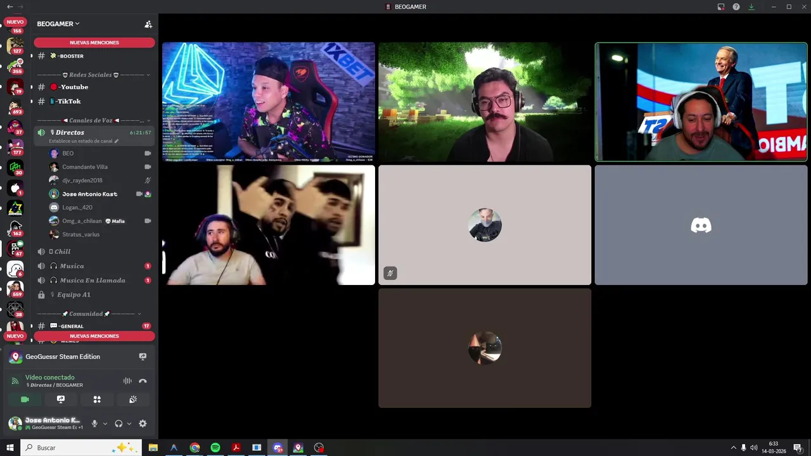Join the Musica voice channel
811x456 pixels.
tap(94, 266)
